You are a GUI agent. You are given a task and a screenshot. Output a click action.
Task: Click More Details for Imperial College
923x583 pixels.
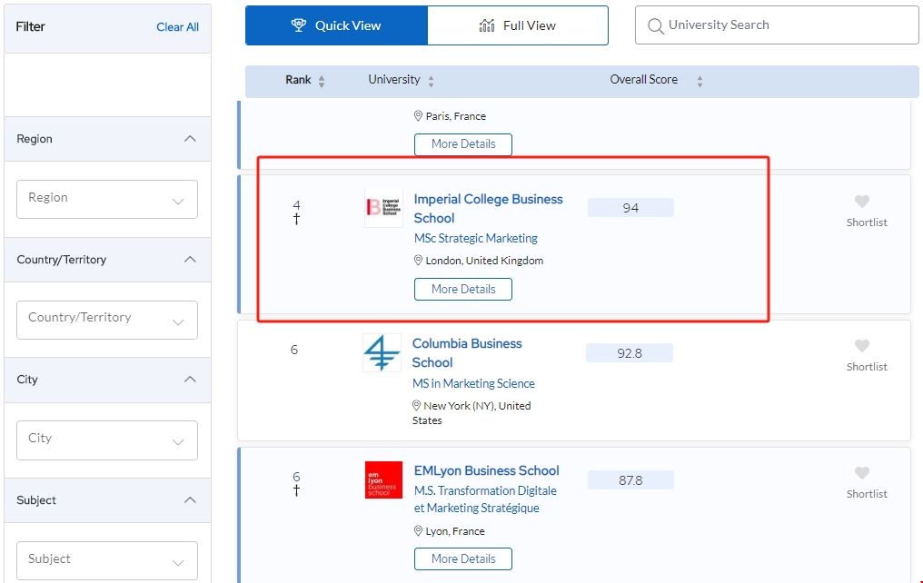tap(463, 289)
